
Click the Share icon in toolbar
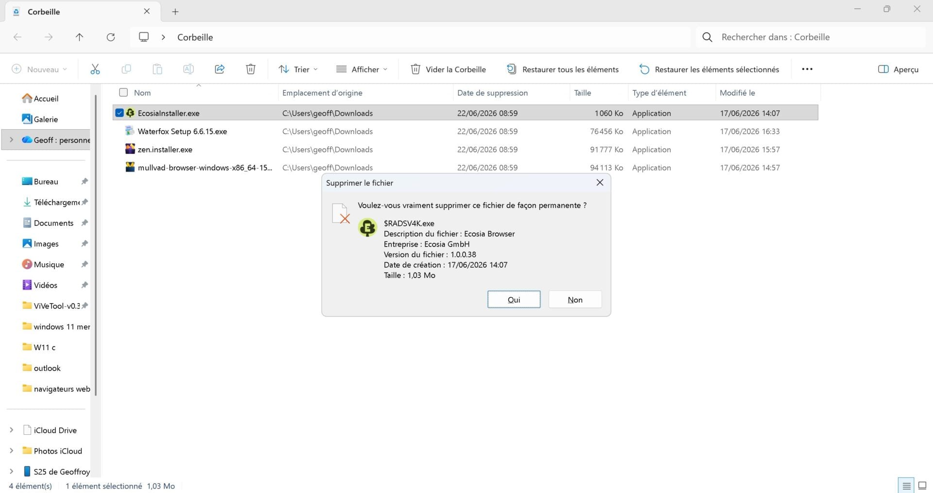tap(220, 69)
